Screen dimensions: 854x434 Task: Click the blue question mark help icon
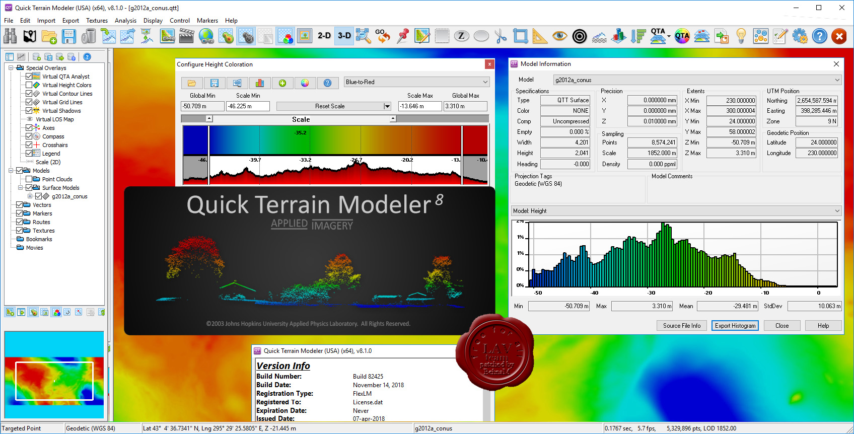(x=820, y=36)
